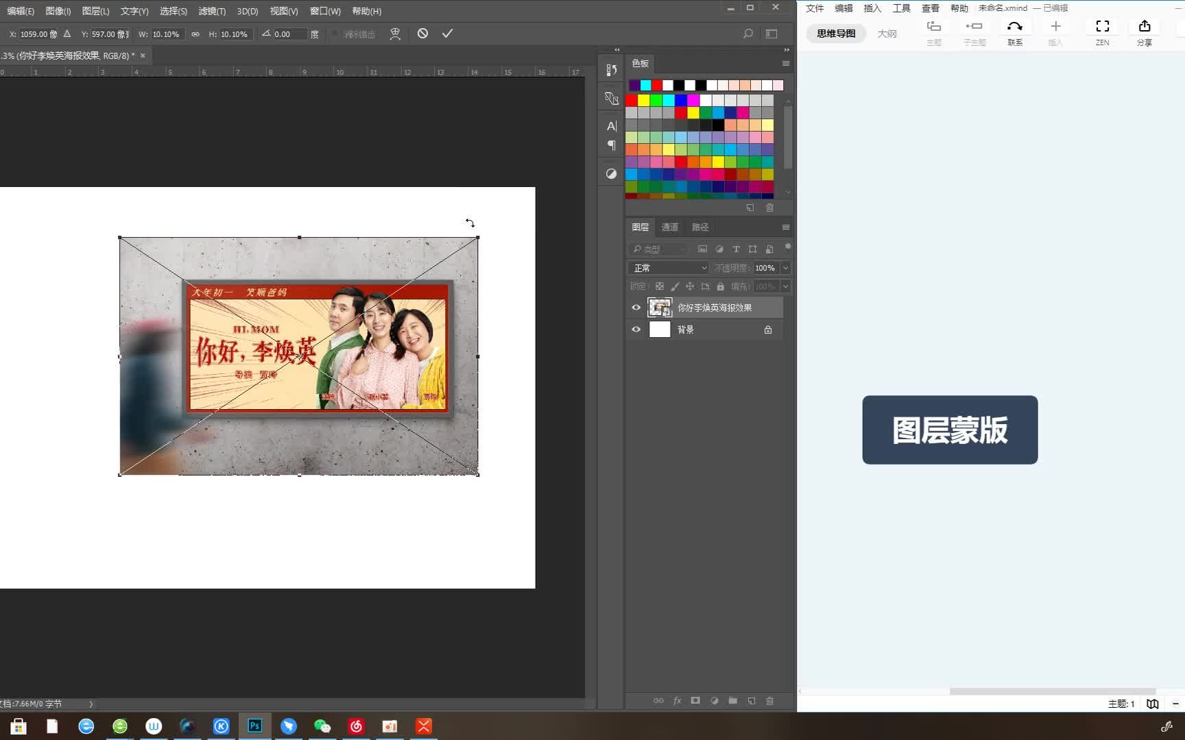
Task: Open the Properties panel icon in dock
Action: [611, 98]
